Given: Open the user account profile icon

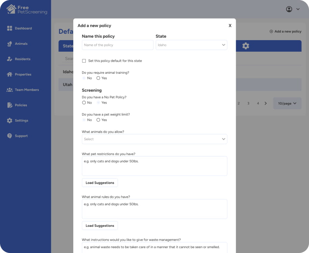Looking at the screenshot, I should point(289,9).
